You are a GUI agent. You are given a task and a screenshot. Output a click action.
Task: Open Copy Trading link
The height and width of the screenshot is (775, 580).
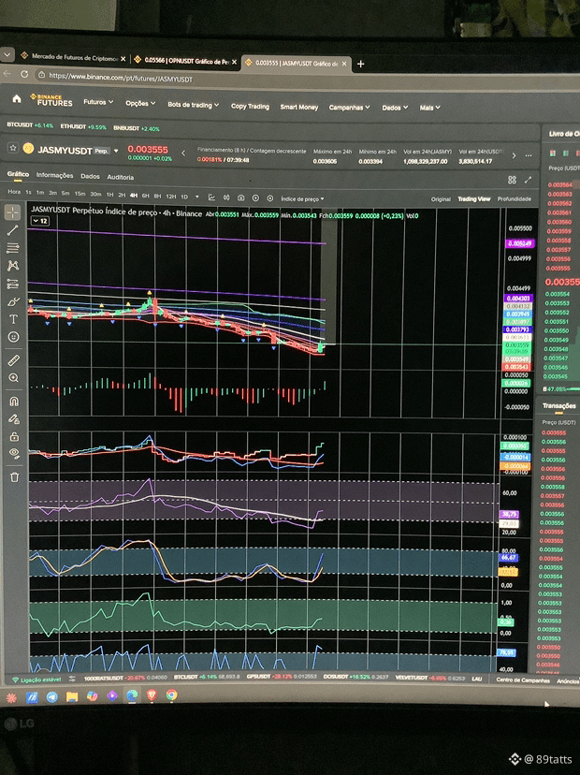pyautogui.click(x=250, y=107)
